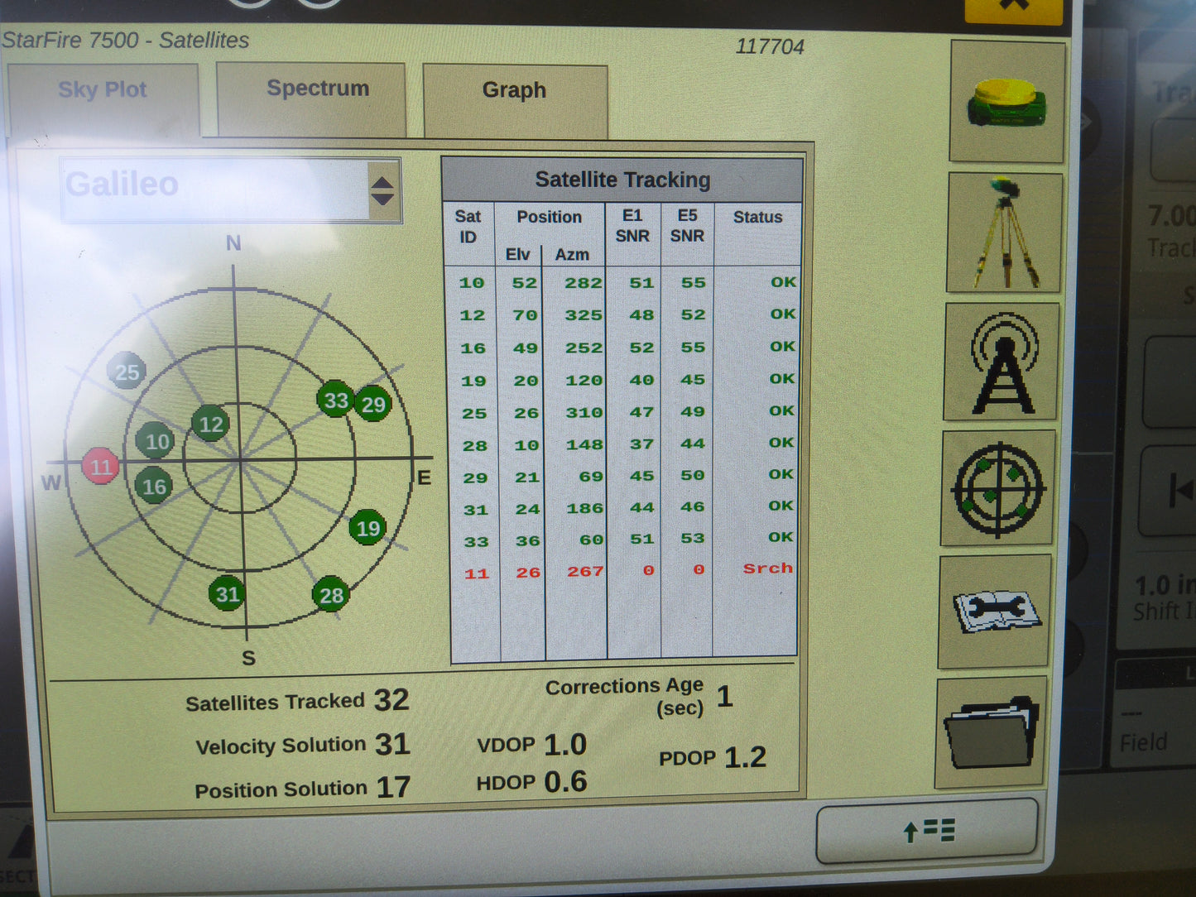Open the wrench manual diagnostics icon
The image size is (1196, 897).
[x=996, y=612]
